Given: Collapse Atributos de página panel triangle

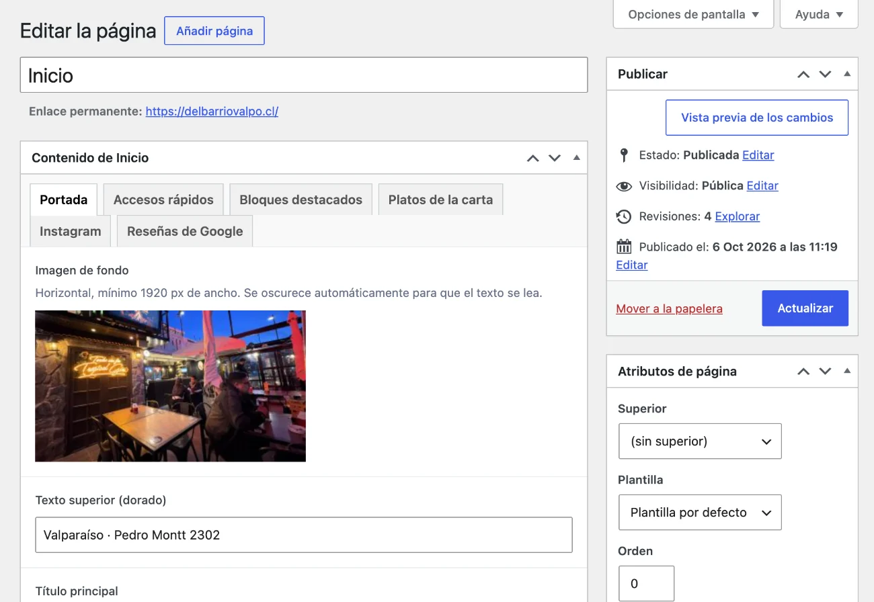Looking at the screenshot, I should point(847,371).
